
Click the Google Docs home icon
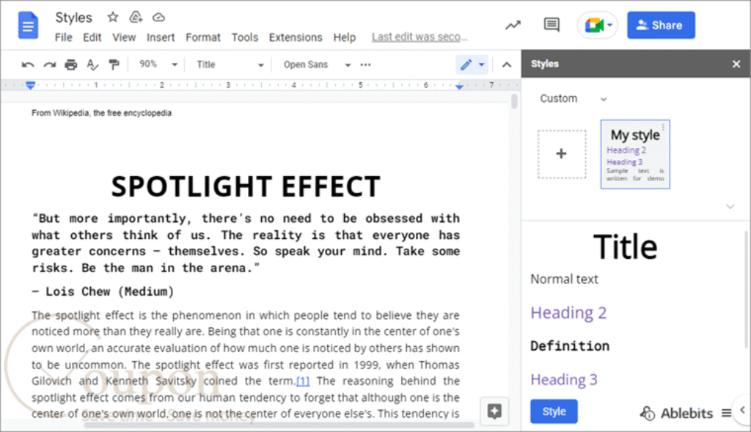28,25
